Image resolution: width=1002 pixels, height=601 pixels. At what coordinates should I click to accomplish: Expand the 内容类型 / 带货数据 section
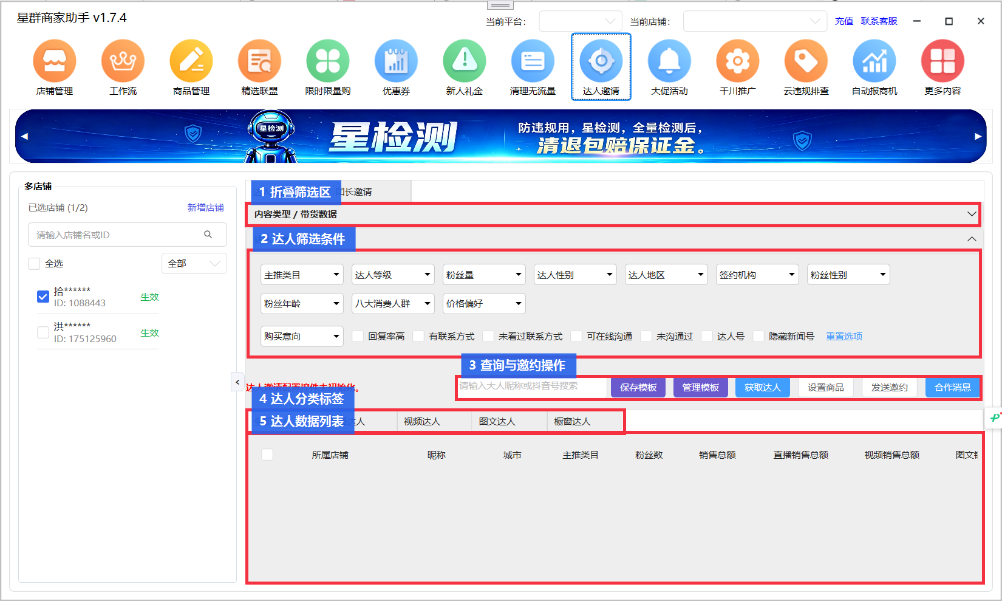[x=614, y=214]
